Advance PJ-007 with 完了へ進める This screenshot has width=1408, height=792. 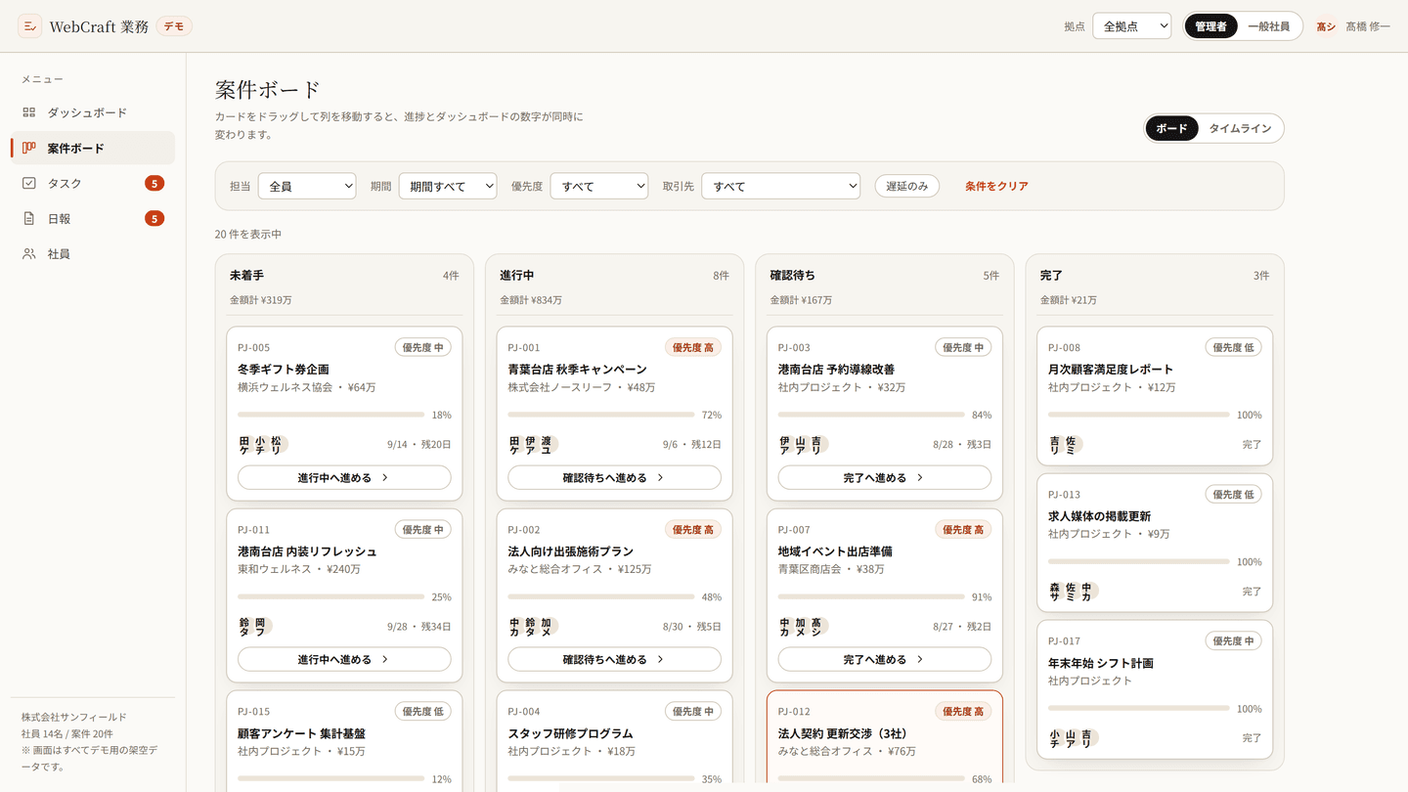point(884,660)
